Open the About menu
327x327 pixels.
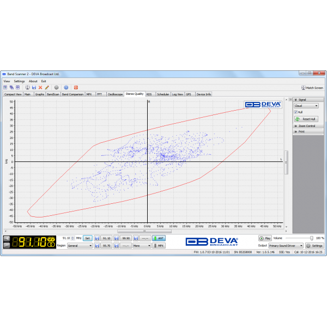[33, 81]
